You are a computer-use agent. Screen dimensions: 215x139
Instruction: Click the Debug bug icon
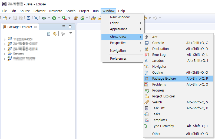coord(44,18)
